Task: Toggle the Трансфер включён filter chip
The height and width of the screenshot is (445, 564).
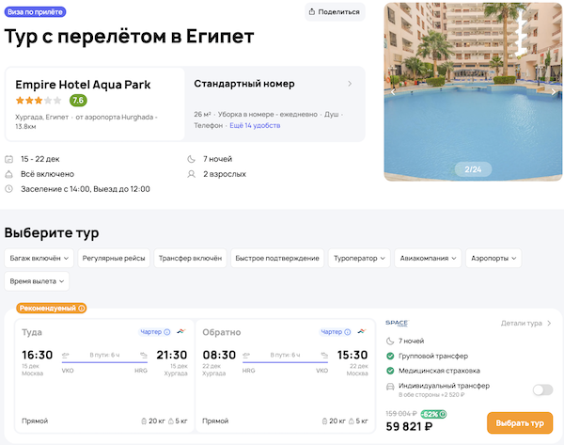Action: click(x=190, y=258)
